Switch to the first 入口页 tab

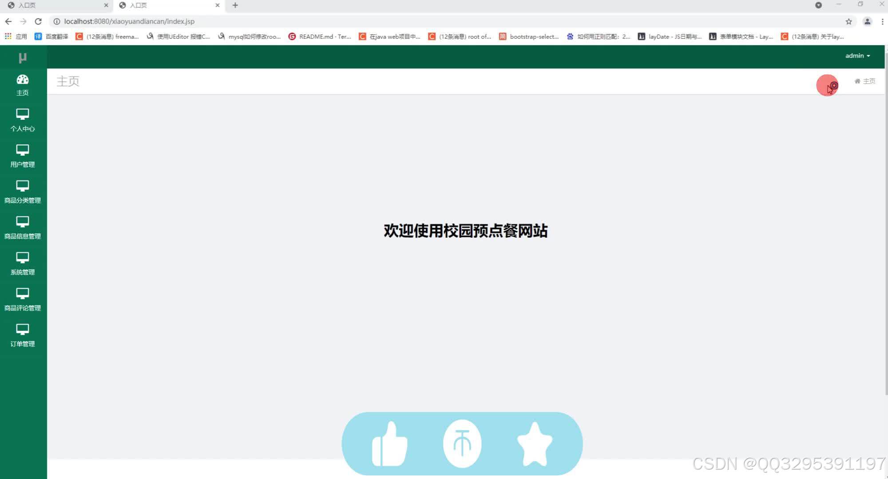tap(58, 5)
